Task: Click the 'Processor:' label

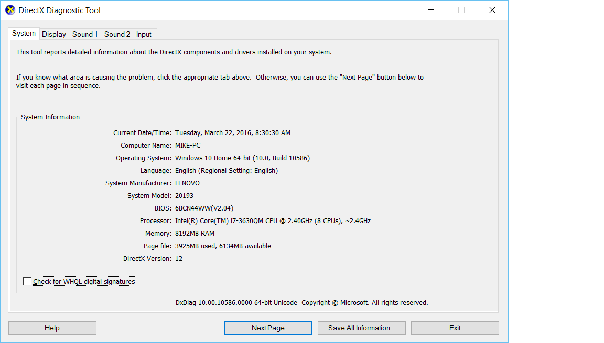Action: click(156, 221)
